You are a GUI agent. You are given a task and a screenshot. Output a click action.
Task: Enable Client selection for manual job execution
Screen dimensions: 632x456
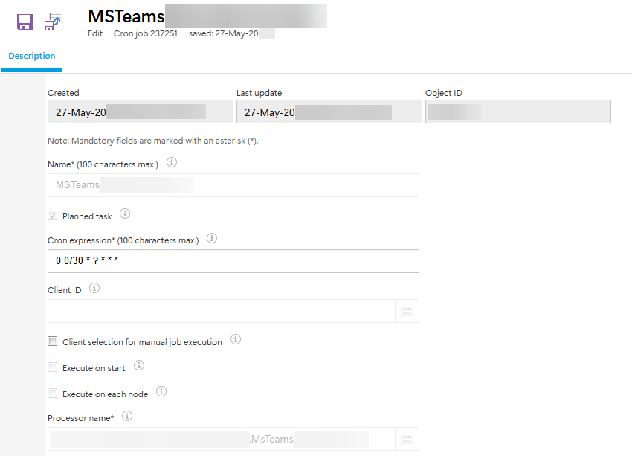pyautogui.click(x=52, y=341)
